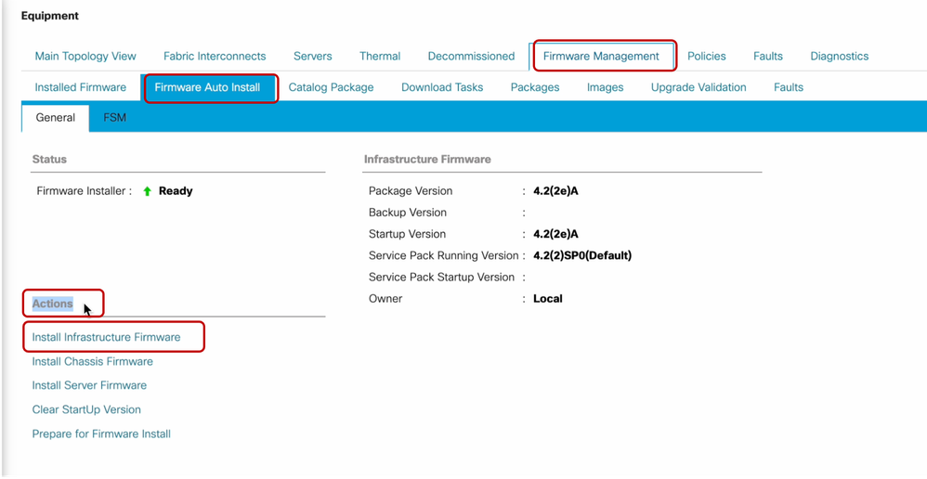Select the Firmware Management tab
The width and height of the screenshot is (927, 479).
tap(601, 56)
